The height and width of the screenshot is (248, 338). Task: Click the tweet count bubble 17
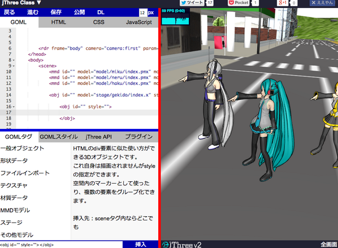point(210,3)
